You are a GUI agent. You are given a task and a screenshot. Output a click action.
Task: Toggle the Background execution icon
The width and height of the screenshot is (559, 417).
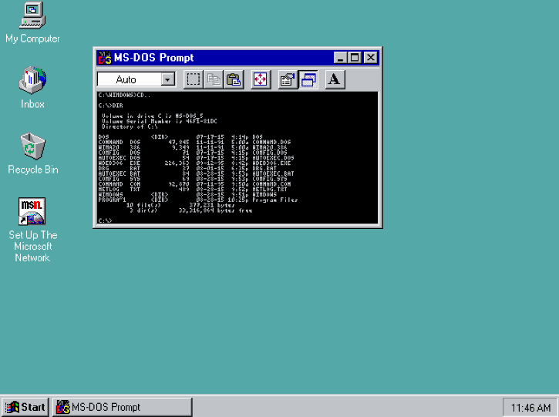click(308, 79)
